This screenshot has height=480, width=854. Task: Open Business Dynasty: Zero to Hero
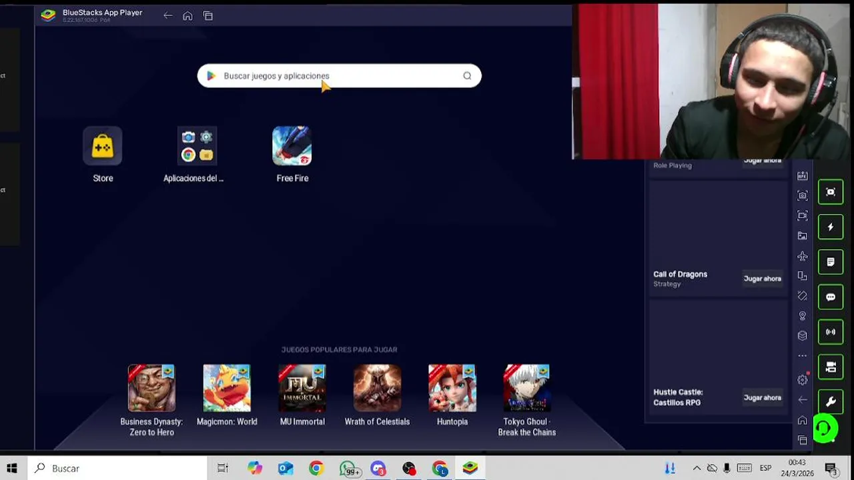pyautogui.click(x=151, y=388)
